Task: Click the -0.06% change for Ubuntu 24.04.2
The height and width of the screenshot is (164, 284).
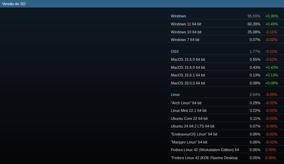Action: [271, 126]
